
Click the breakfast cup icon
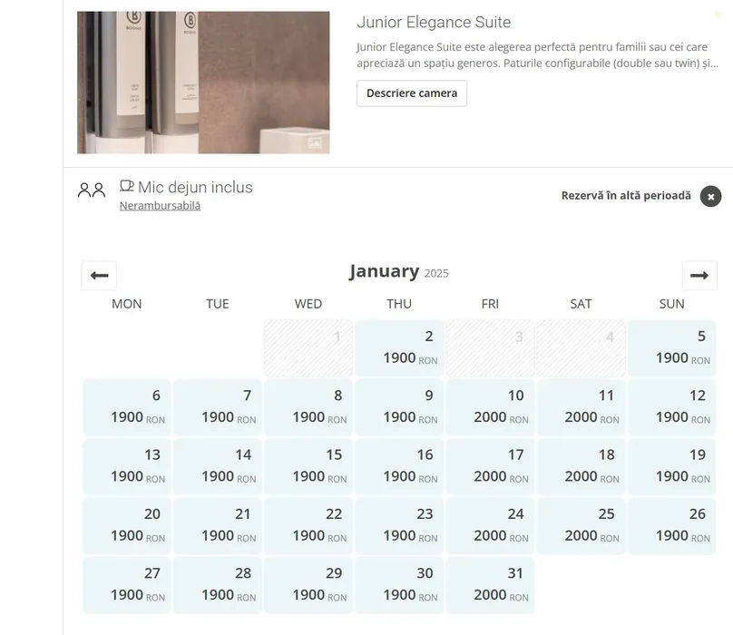click(x=127, y=187)
